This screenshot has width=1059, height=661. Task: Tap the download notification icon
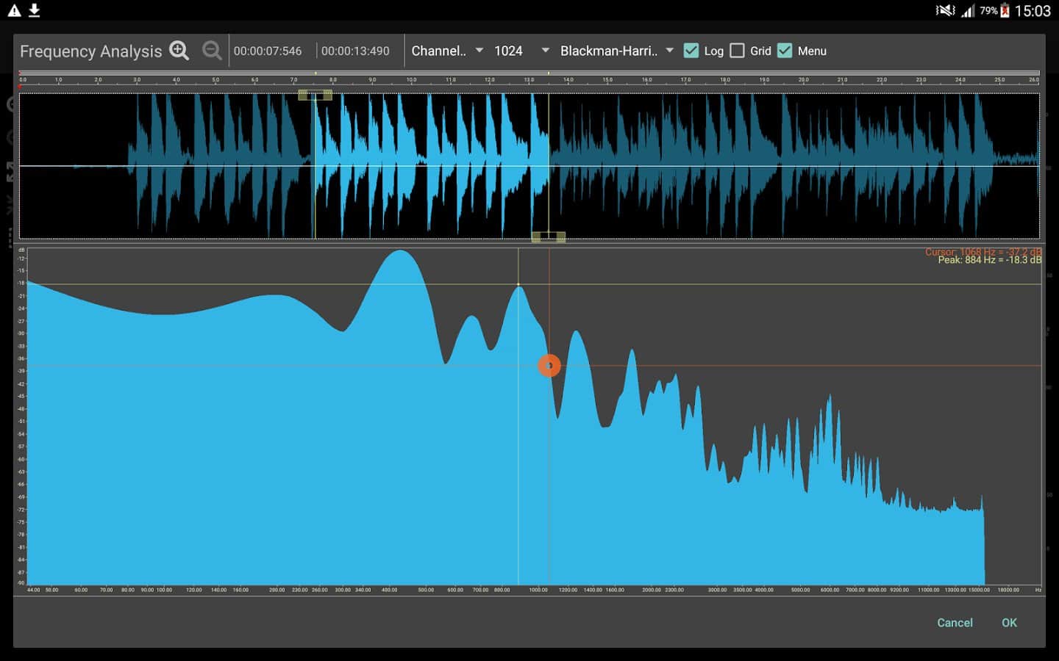[34, 10]
